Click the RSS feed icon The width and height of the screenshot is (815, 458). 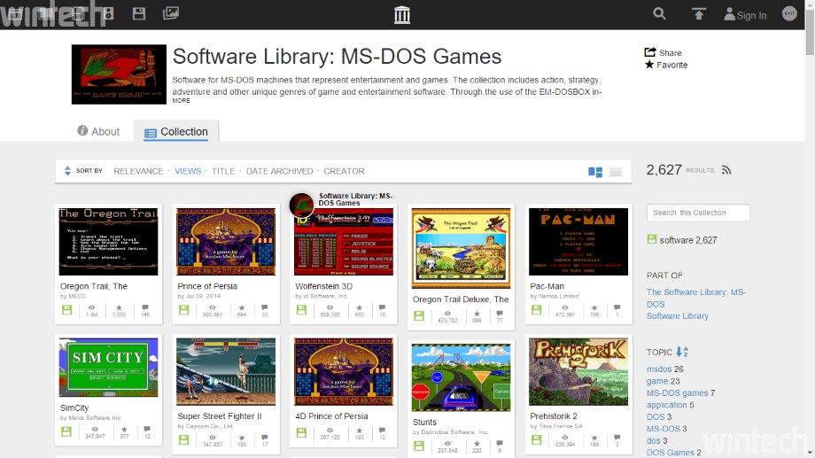(x=726, y=170)
